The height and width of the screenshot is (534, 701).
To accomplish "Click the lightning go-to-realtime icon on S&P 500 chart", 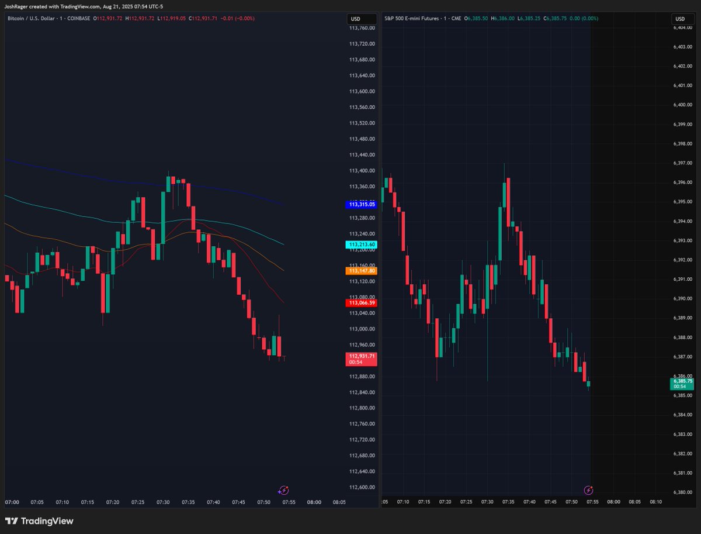I will pyautogui.click(x=589, y=490).
